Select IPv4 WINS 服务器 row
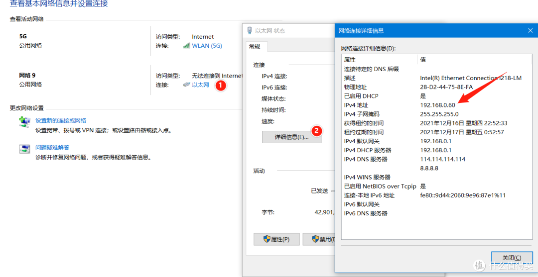This screenshot has height=277, width=538. pyautogui.click(x=437, y=177)
